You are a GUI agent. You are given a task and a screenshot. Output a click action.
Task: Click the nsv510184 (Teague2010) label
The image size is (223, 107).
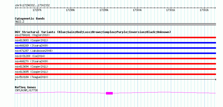pos(32,77)
